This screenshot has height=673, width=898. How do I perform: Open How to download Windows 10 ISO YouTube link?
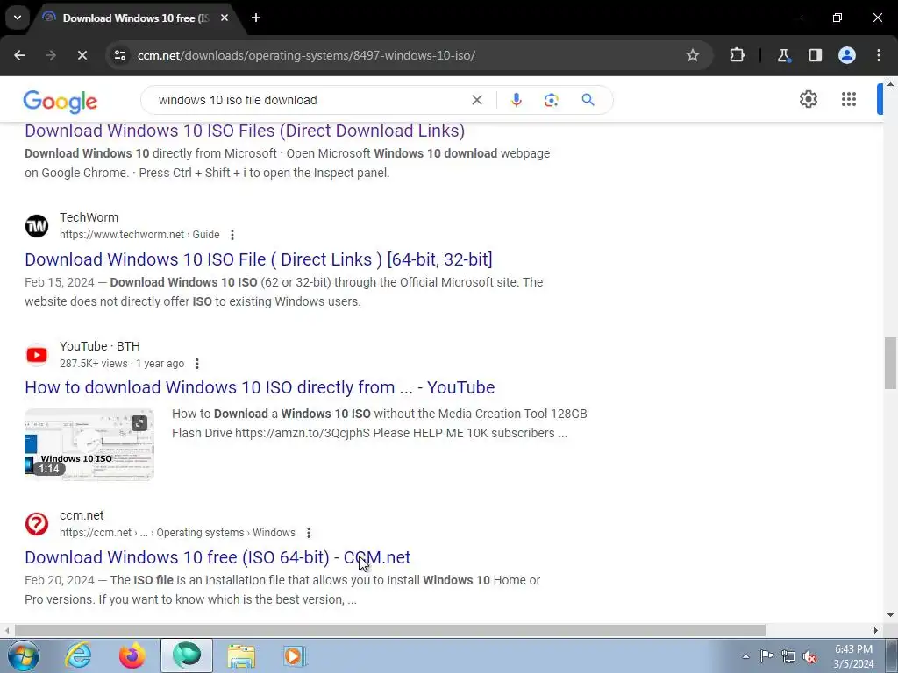point(260,387)
